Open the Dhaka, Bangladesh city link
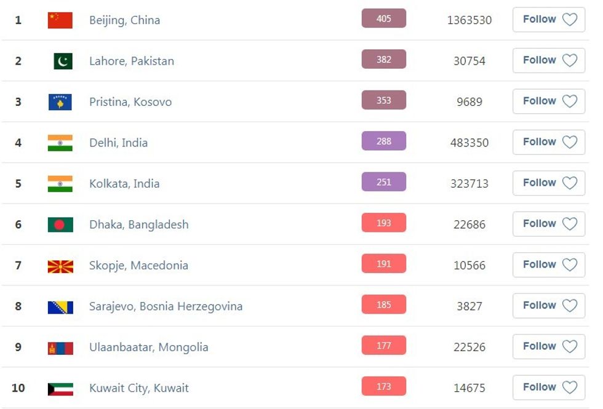Screen dimensions: 603x409 (139, 224)
